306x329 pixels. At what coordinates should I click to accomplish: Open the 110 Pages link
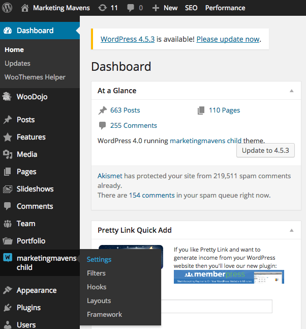(224, 111)
